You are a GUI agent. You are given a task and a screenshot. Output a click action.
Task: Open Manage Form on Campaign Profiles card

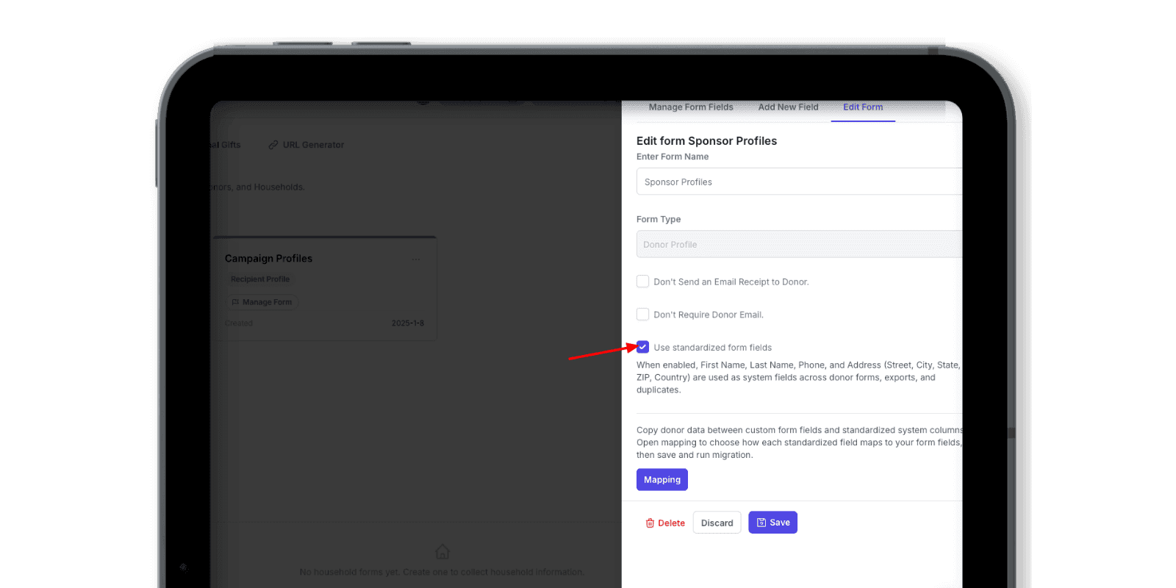pos(262,302)
